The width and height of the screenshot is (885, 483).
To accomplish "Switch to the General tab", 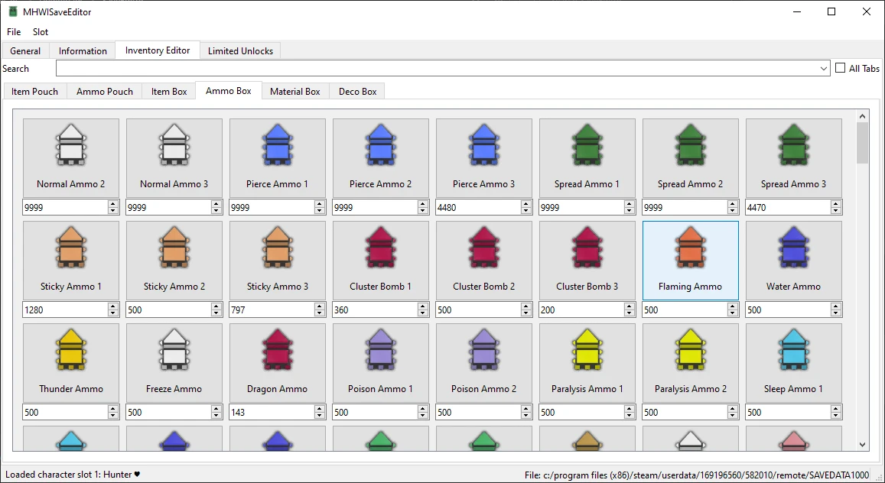I will click(x=25, y=50).
